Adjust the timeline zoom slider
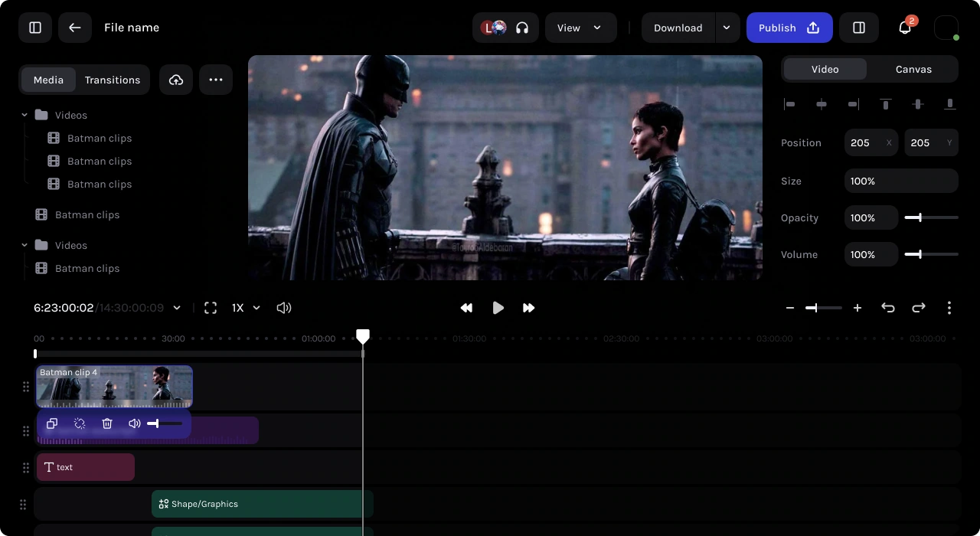Image resolution: width=980 pixels, height=536 pixels. 824,308
